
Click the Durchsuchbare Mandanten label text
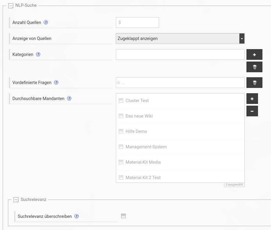(38, 99)
